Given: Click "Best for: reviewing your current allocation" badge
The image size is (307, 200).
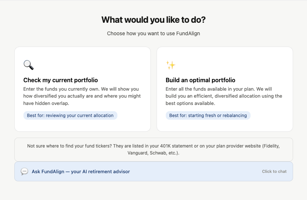Looking at the screenshot, I should (x=70, y=115).
